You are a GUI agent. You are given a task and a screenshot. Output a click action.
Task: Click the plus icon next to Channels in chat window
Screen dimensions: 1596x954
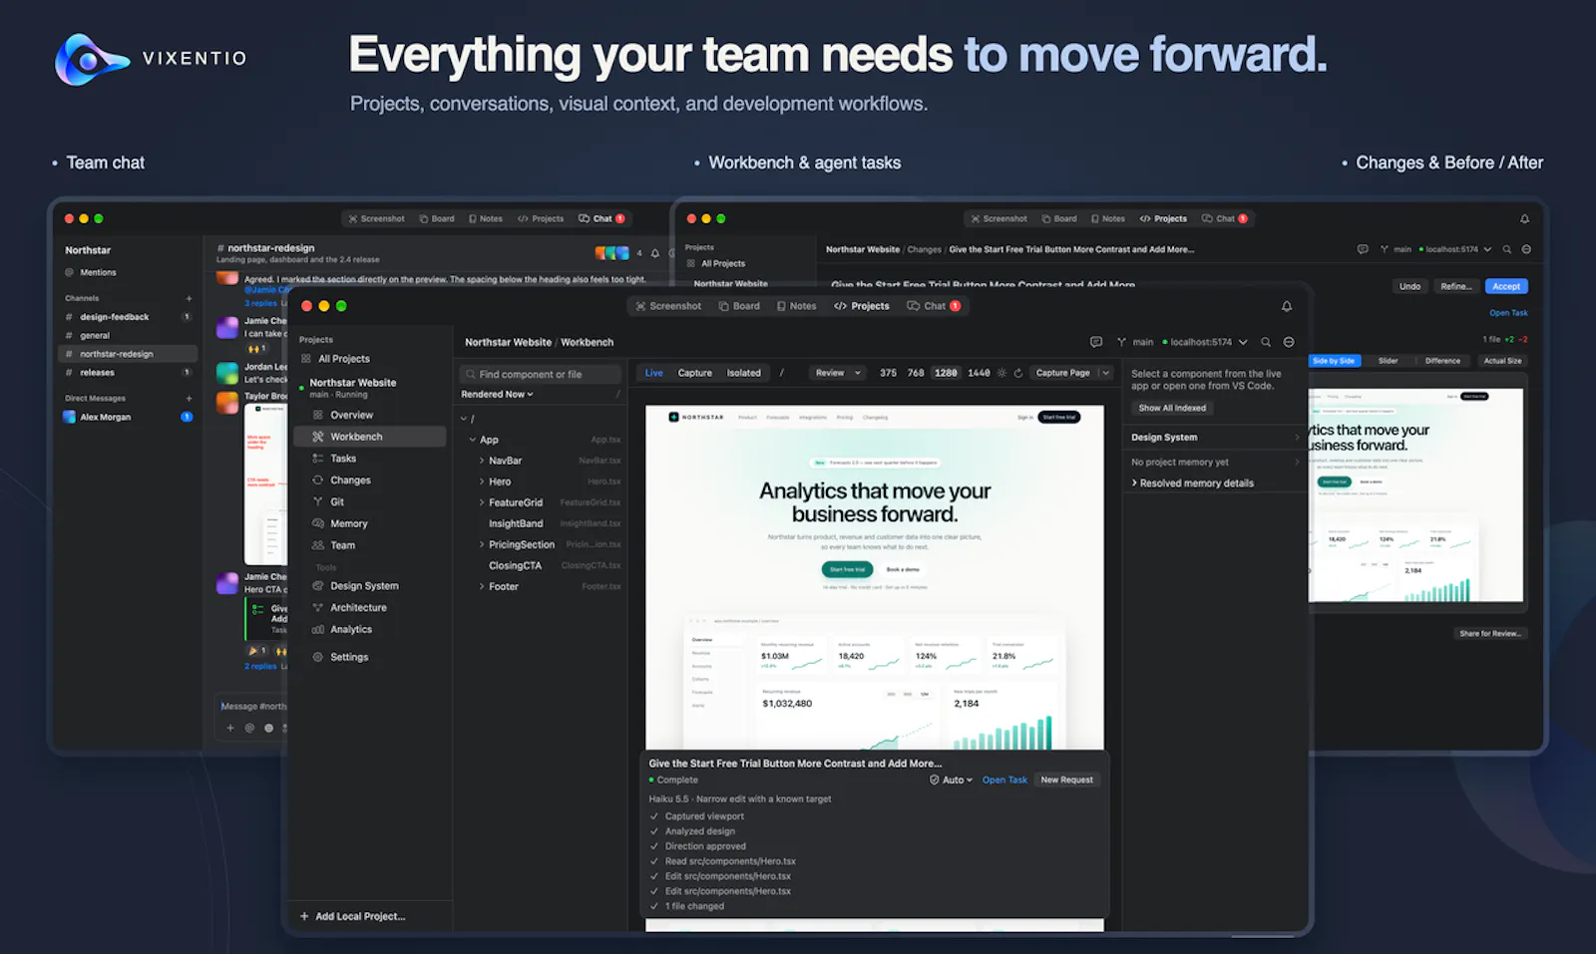click(x=189, y=298)
